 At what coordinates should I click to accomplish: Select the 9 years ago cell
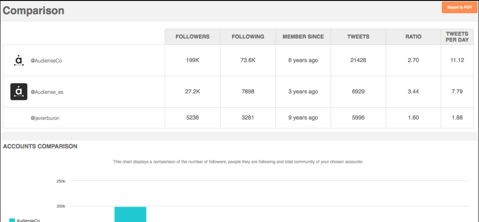pyautogui.click(x=303, y=118)
